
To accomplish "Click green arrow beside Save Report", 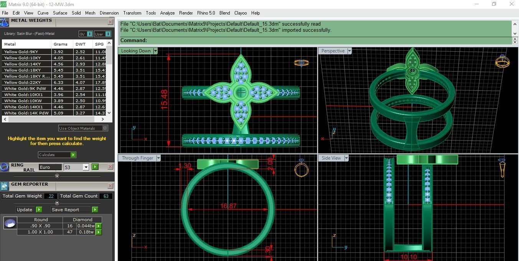I will [x=95, y=210].
